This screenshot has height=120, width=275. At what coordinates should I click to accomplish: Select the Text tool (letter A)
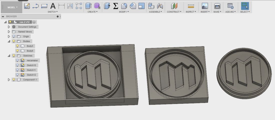click(x=53, y=6)
